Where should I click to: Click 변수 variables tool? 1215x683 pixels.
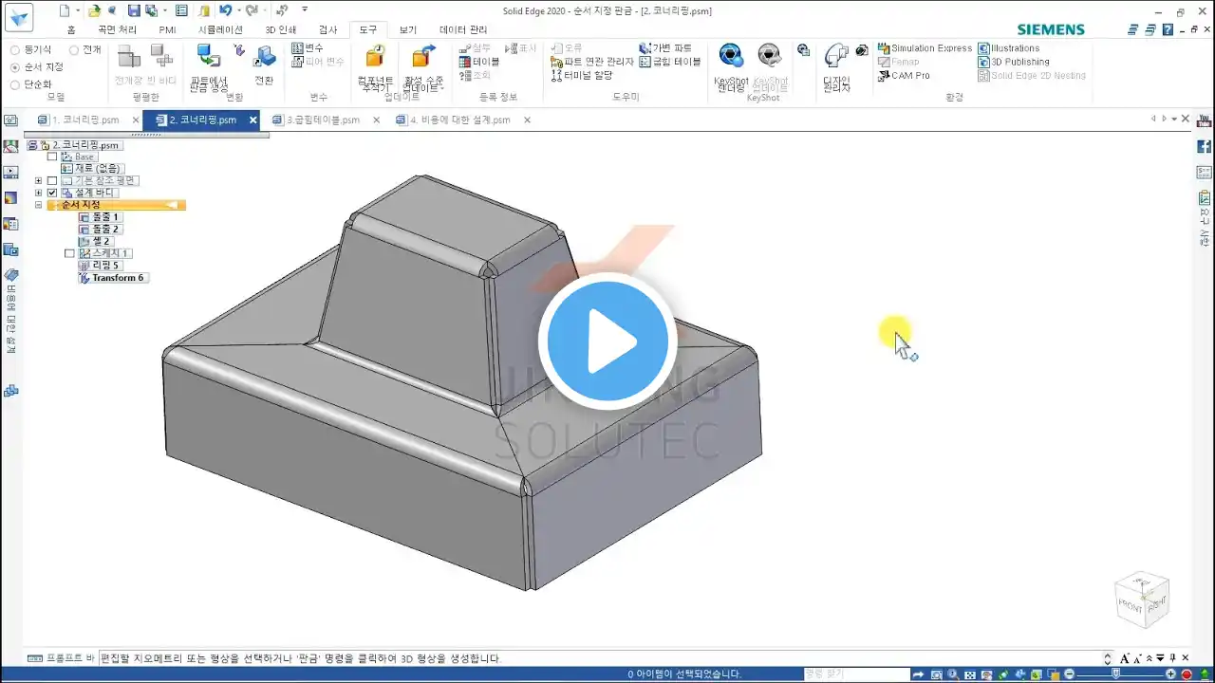(308, 48)
